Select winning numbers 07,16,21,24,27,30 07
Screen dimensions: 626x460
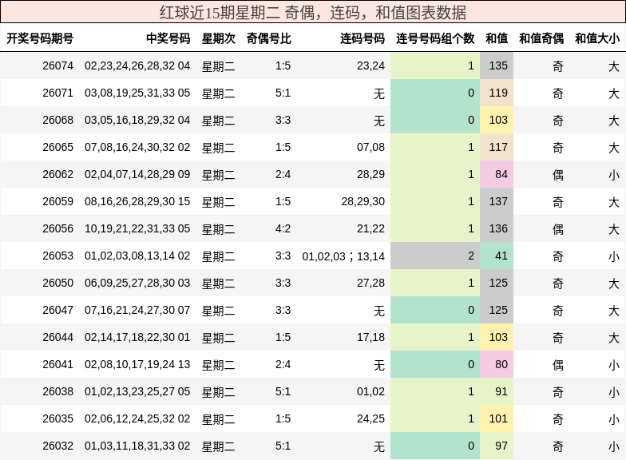(137, 310)
